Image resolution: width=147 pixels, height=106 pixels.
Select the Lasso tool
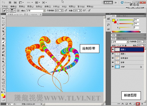(3, 25)
